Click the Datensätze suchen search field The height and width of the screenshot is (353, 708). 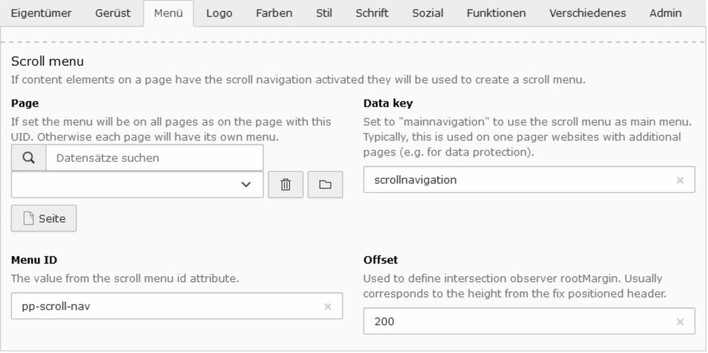tap(154, 158)
